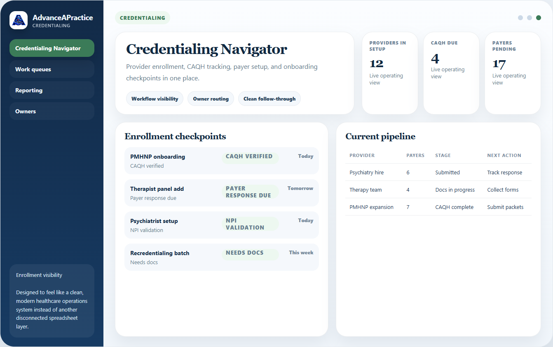Viewport: 553px width, 347px height.
Task: Toggle the Owner routing chip
Action: coord(211,98)
